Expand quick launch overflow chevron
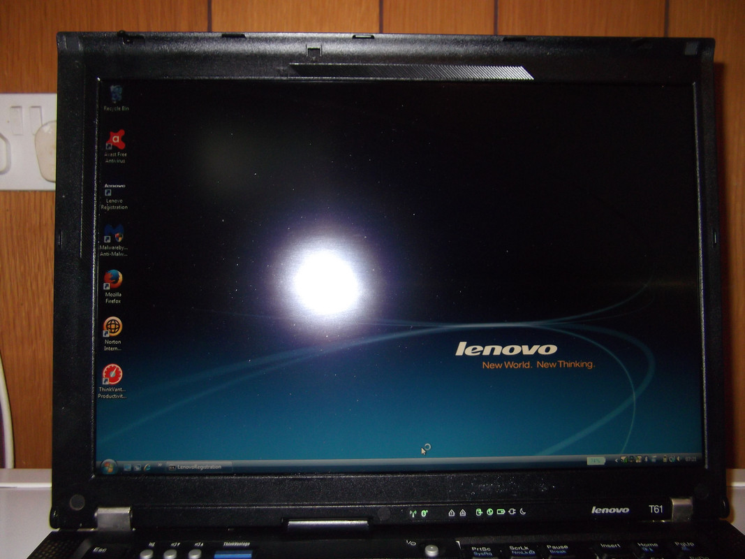Image resolution: width=745 pixels, height=559 pixels. coord(160,465)
